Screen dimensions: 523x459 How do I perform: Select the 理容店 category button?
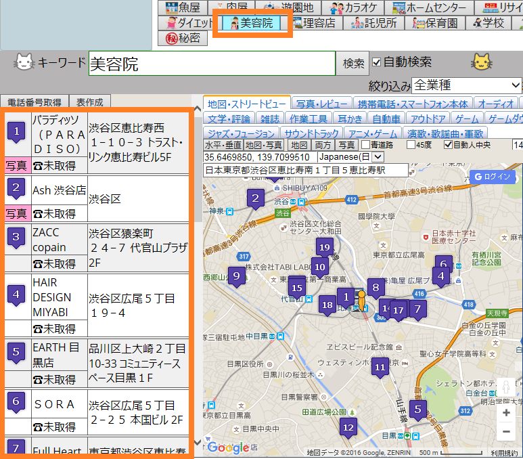pos(314,23)
